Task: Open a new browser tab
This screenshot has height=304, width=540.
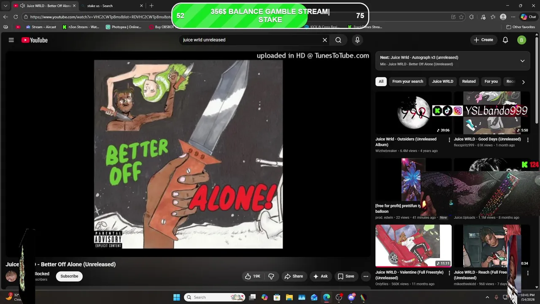Action: 151,6
